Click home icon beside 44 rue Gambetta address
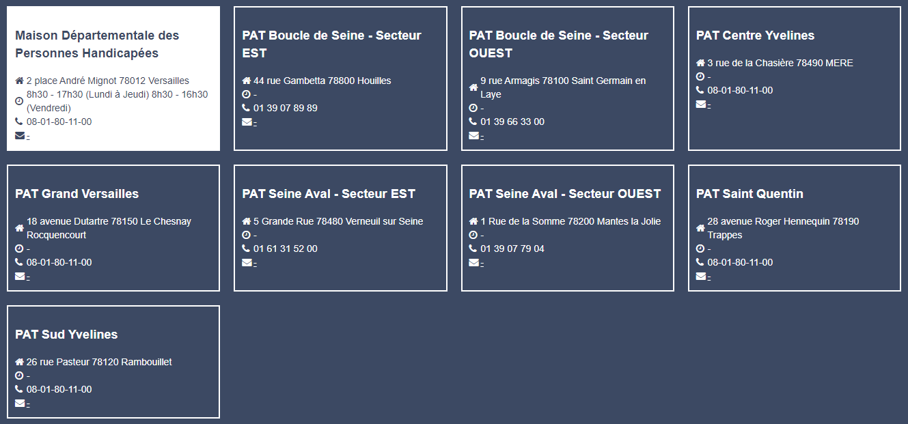 click(x=247, y=81)
